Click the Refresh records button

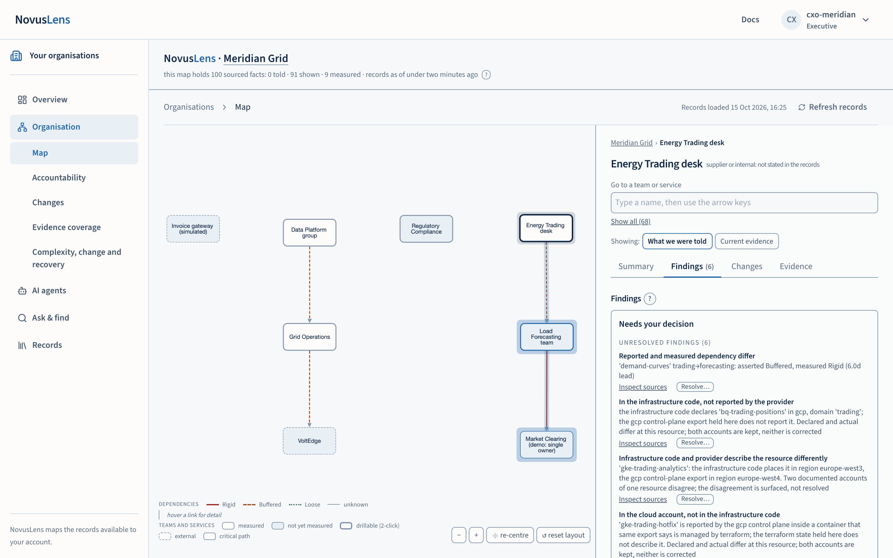(x=833, y=107)
